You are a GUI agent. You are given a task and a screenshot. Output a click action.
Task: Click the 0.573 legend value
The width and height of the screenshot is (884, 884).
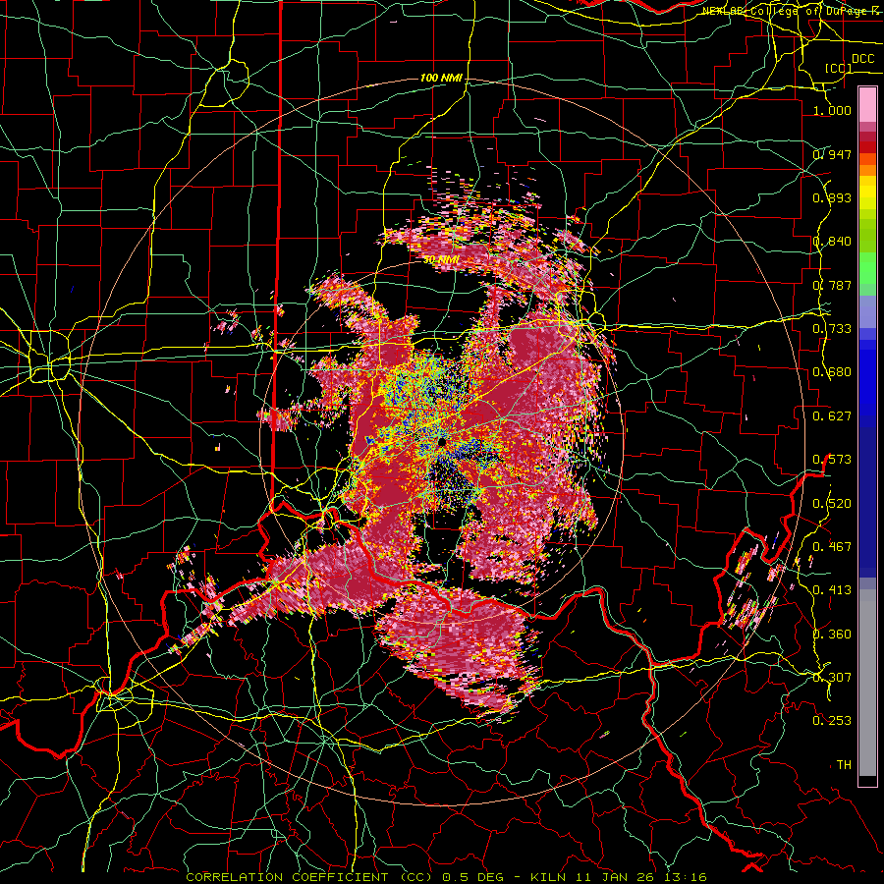pos(832,459)
